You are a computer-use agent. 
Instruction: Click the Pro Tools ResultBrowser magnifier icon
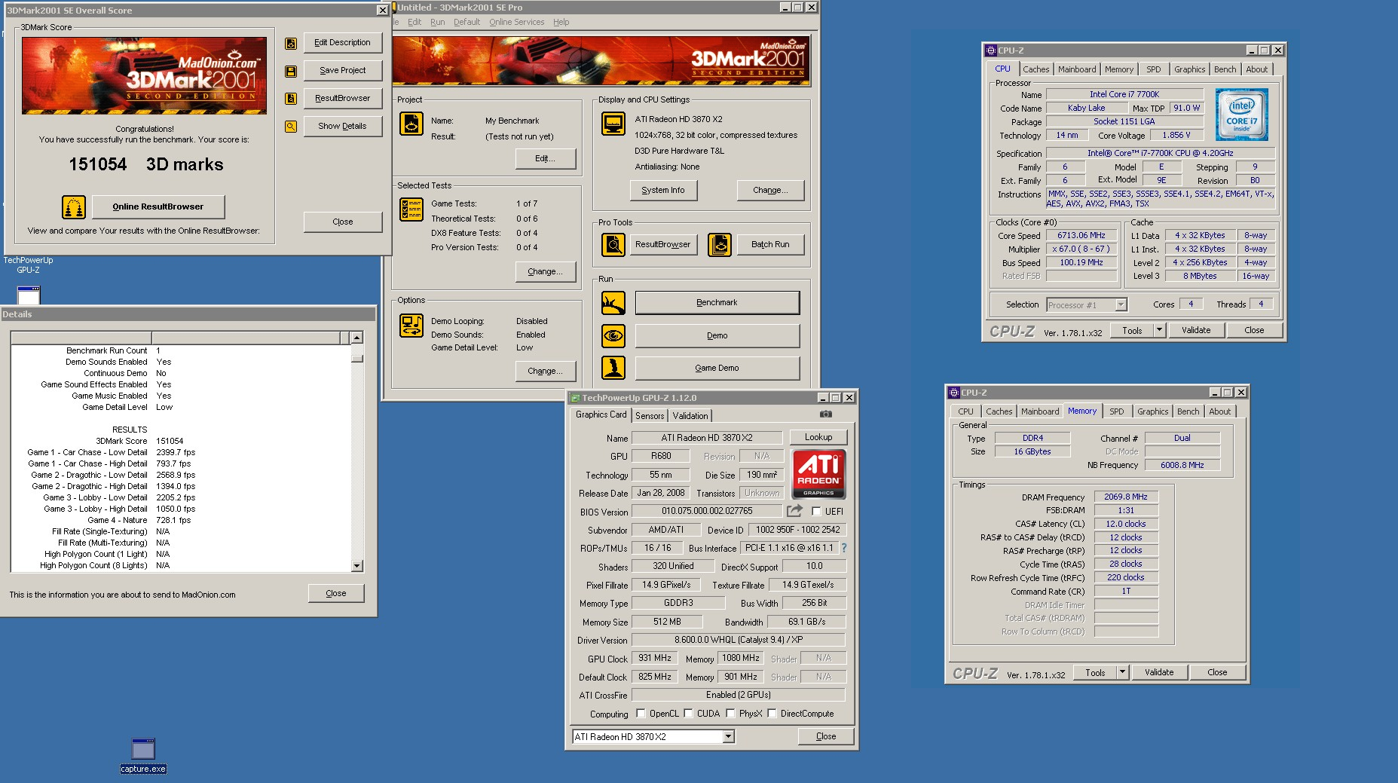click(613, 245)
